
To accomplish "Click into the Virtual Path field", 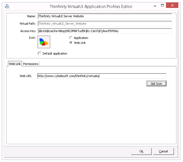I will pyautogui.click(x=105, y=24).
